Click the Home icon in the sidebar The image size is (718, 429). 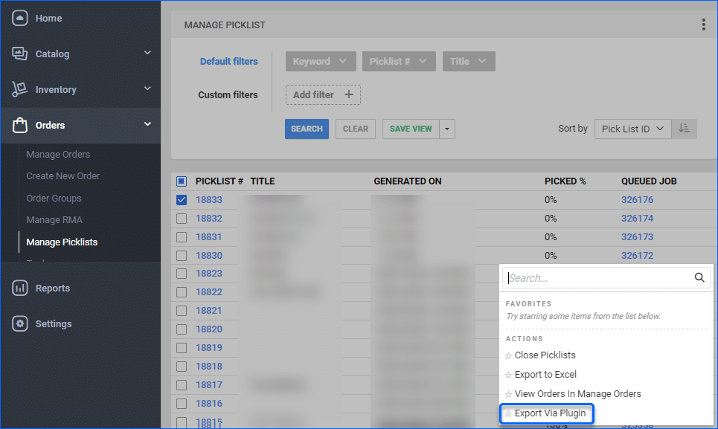20,18
